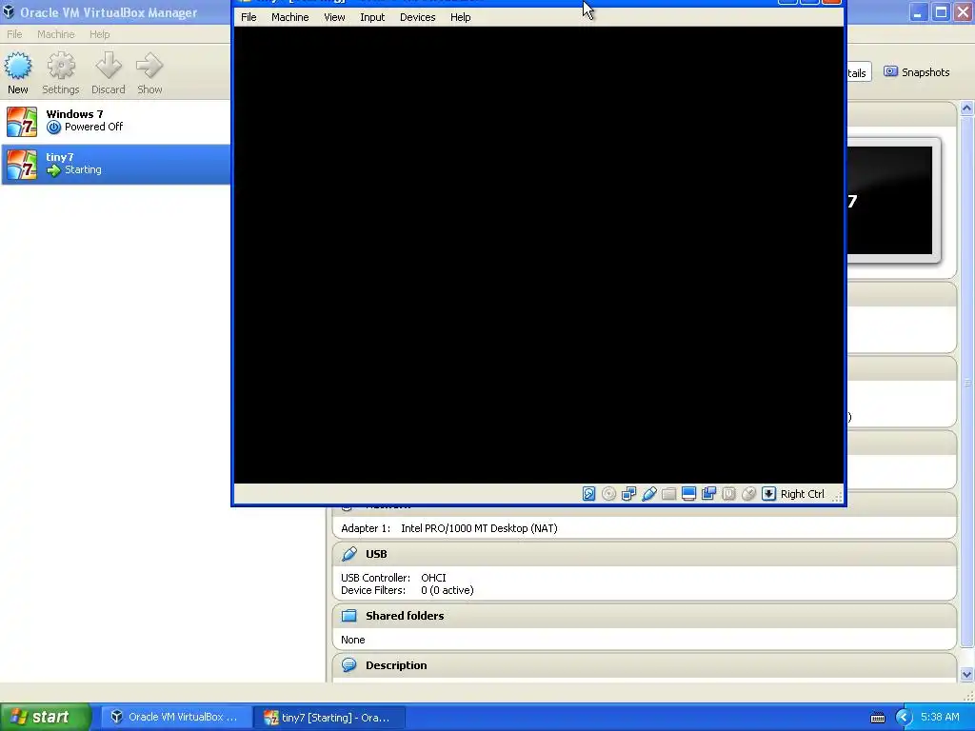Click the optical disc status icon
This screenshot has height=731, width=975.
tap(608, 494)
